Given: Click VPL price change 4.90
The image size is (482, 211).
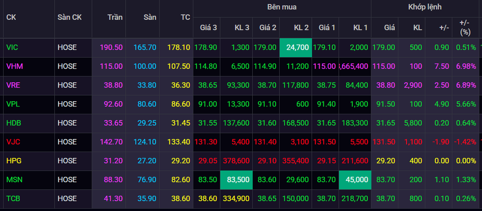Looking at the screenshot, I should click(x=443, y=104).
